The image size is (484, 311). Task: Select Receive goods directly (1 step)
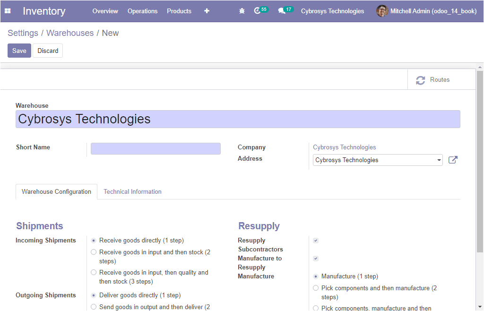click(x=94, y=241)
